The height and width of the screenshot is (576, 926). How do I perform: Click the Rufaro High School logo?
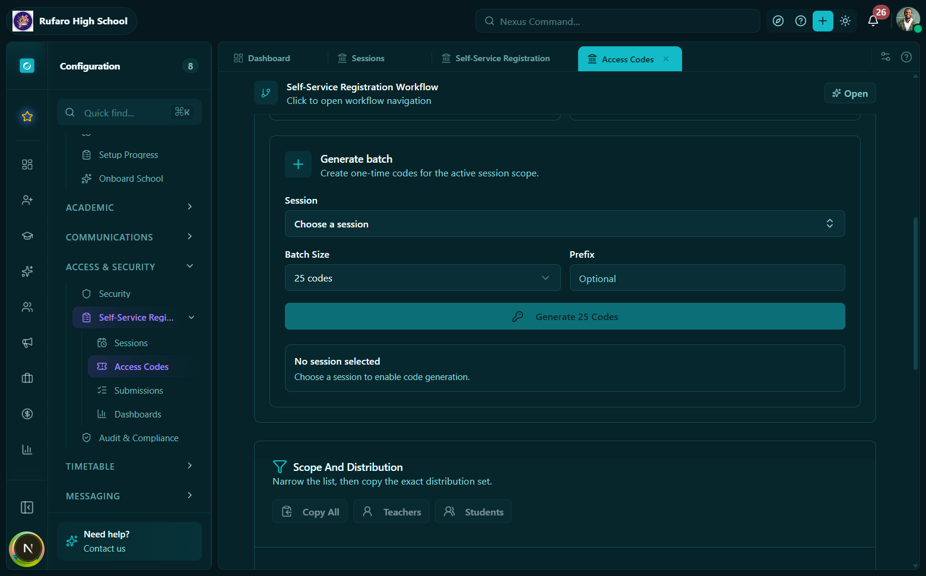(x=23, y=21)
